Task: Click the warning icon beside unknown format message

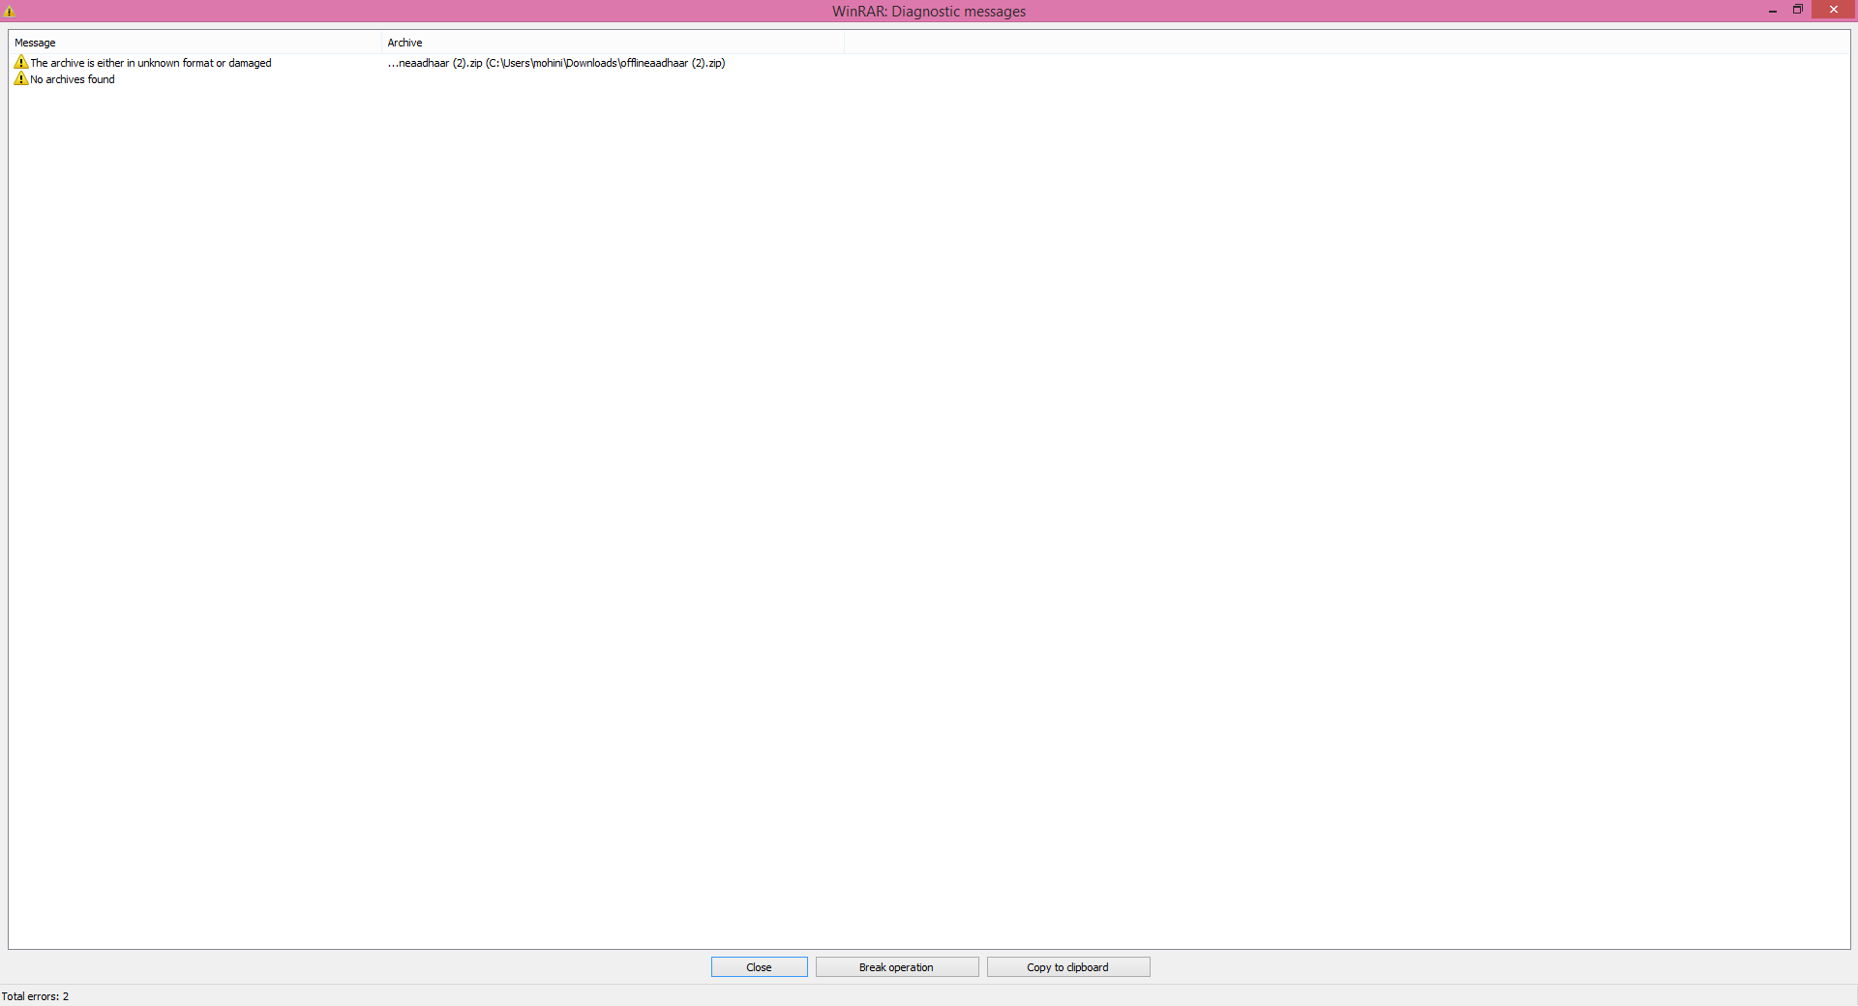Action: pyautogui.click(x=21, y=62)
